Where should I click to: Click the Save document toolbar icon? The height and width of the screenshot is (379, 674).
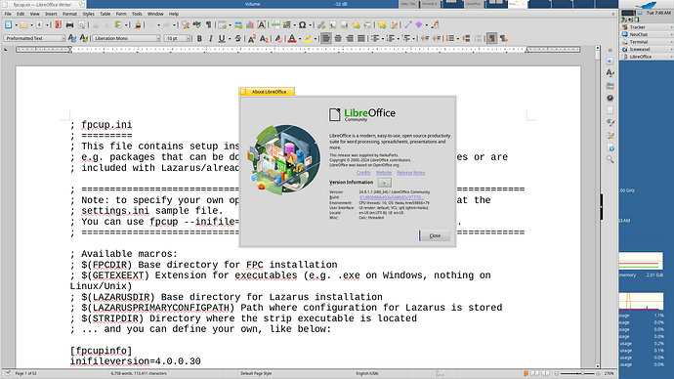tap(39, 25)
